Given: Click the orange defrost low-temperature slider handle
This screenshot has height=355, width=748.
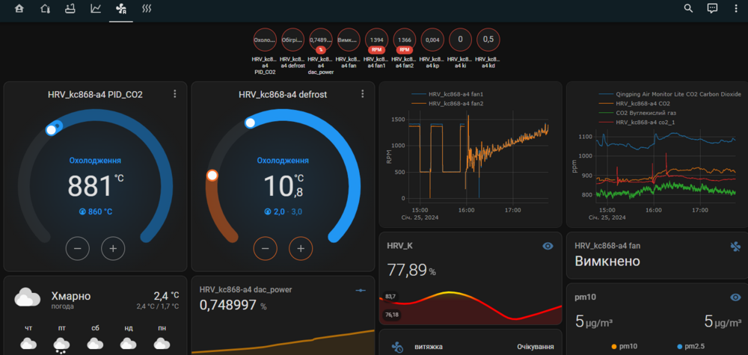Looking at the screenshot, I should [x=212, y=176].
